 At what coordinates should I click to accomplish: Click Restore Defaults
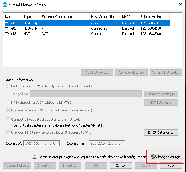[17, 166]
